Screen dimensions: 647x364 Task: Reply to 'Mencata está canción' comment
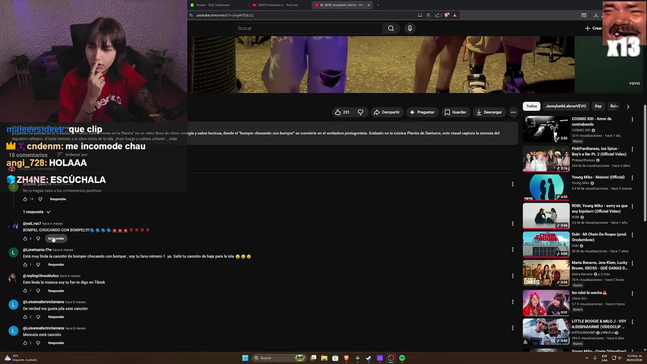pos(56,343)
